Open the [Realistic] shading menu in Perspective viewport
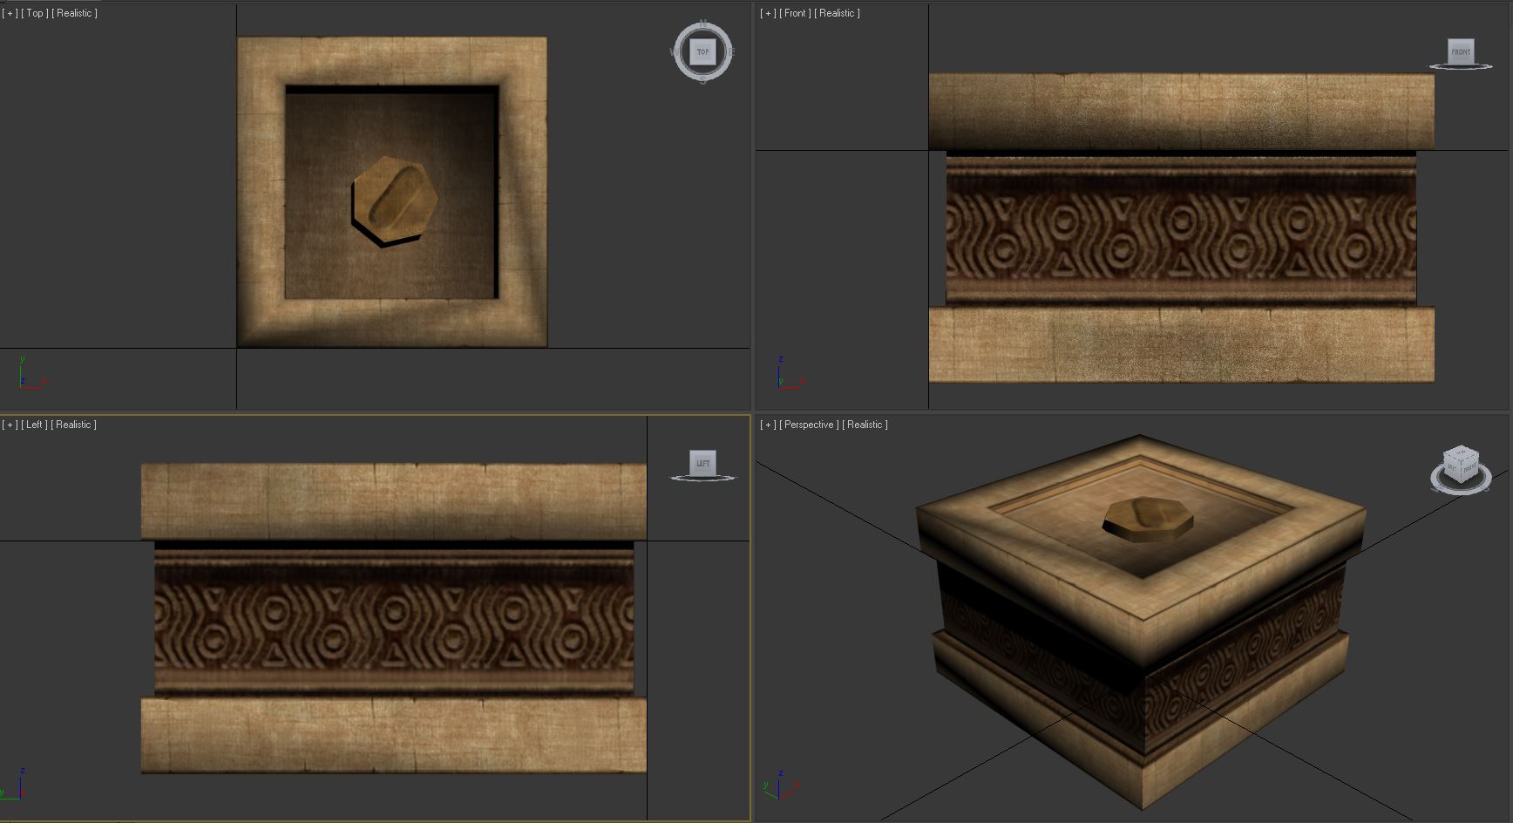Screen dimensions: 1513x823 865,425
